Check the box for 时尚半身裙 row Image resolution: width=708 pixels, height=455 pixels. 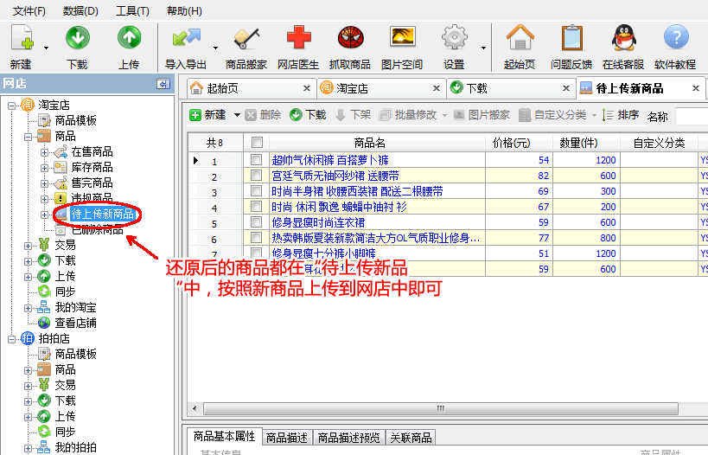click(x=256, y=190)
